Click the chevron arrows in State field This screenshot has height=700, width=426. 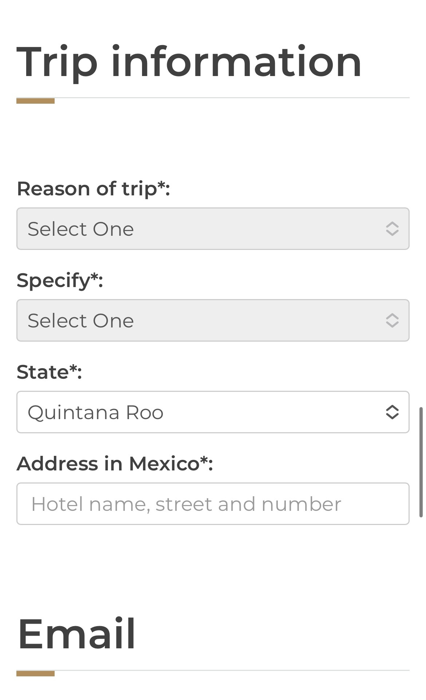pos(392,412)
